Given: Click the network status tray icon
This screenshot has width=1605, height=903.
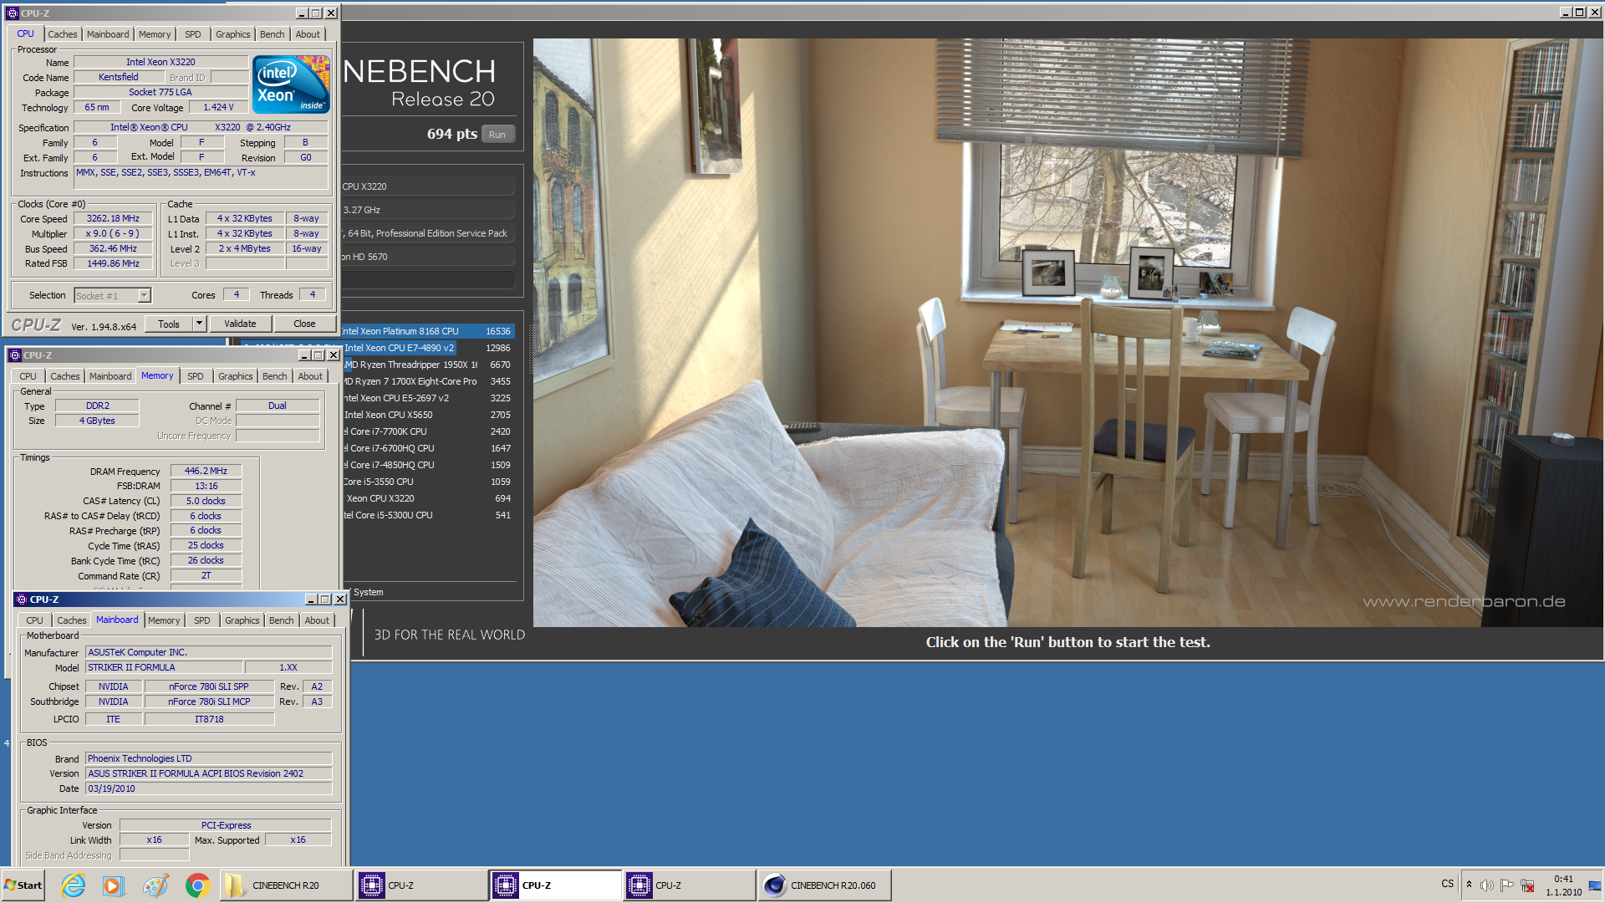Looking at the screenshot, I should click(1527, 885).
